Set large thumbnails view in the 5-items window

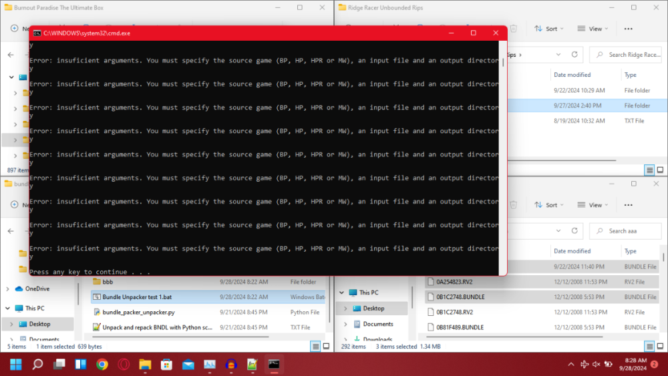[x=326, y=346]
